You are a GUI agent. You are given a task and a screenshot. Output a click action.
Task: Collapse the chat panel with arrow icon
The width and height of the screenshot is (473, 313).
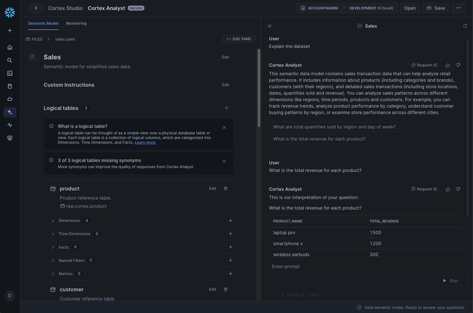pyautogui.click(x=269, y=26)
